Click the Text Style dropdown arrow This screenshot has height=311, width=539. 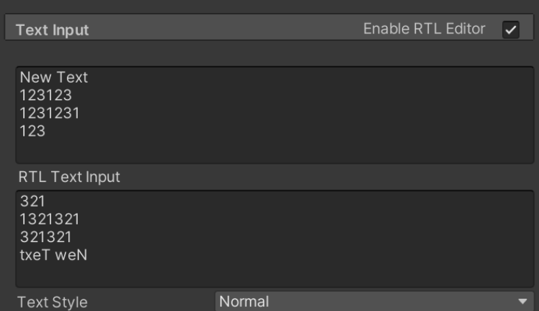pos(523,301)
